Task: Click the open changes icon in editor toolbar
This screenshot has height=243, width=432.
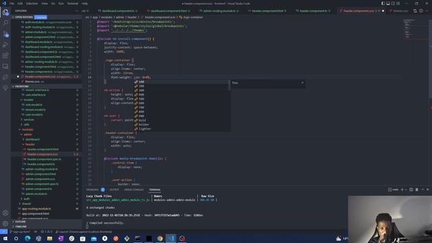Action: coord(415,11)
